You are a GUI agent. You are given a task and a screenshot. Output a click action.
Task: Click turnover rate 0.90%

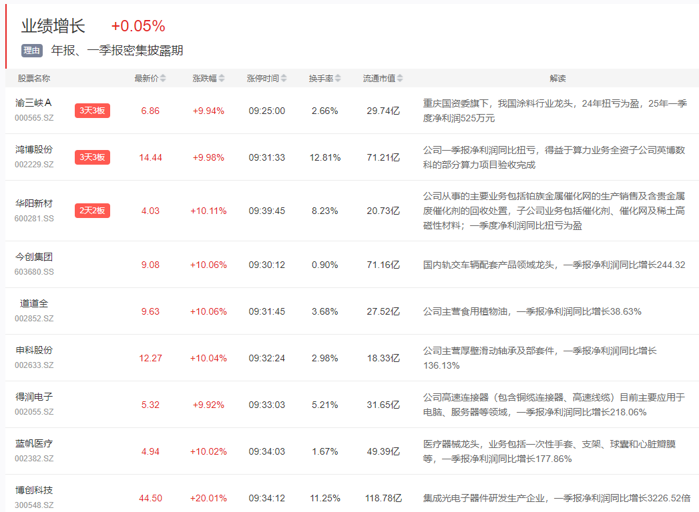325,265
